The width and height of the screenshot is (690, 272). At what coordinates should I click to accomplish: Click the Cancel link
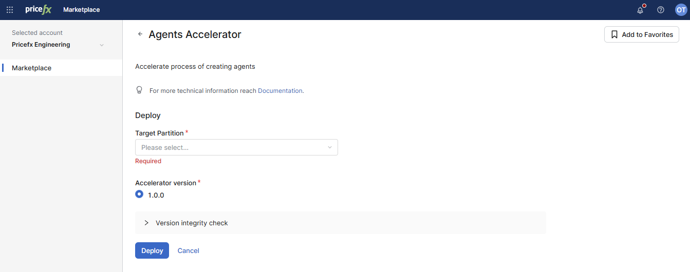[188, 250]
